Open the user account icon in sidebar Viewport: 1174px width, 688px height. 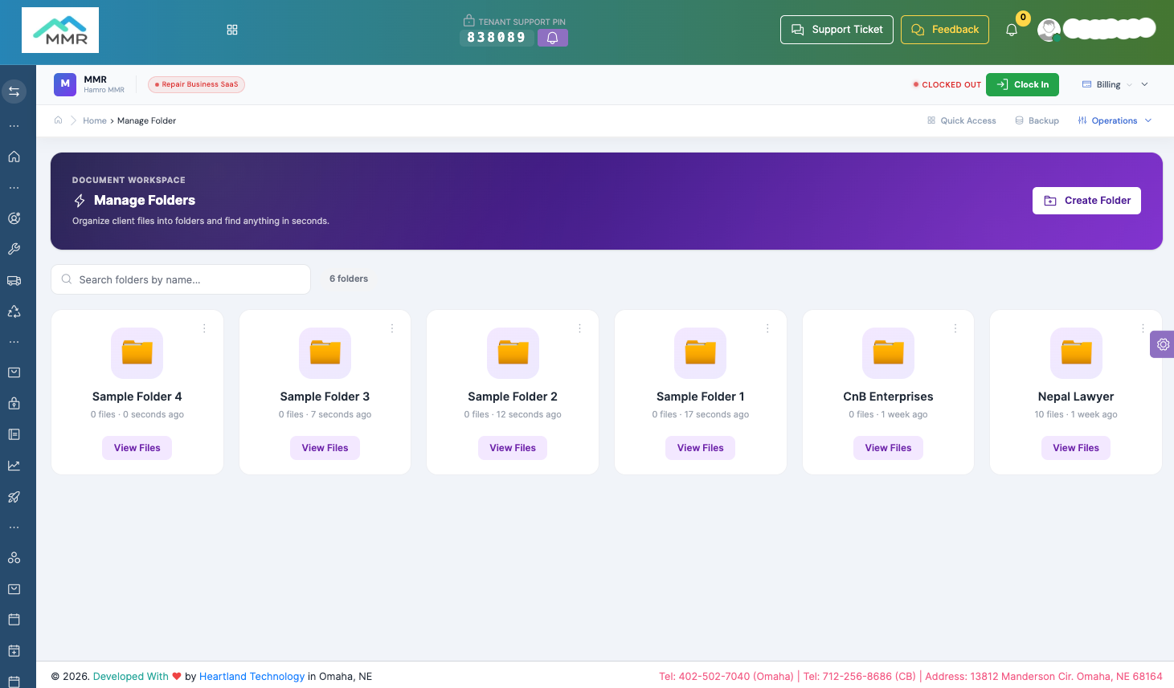point(14,218)
